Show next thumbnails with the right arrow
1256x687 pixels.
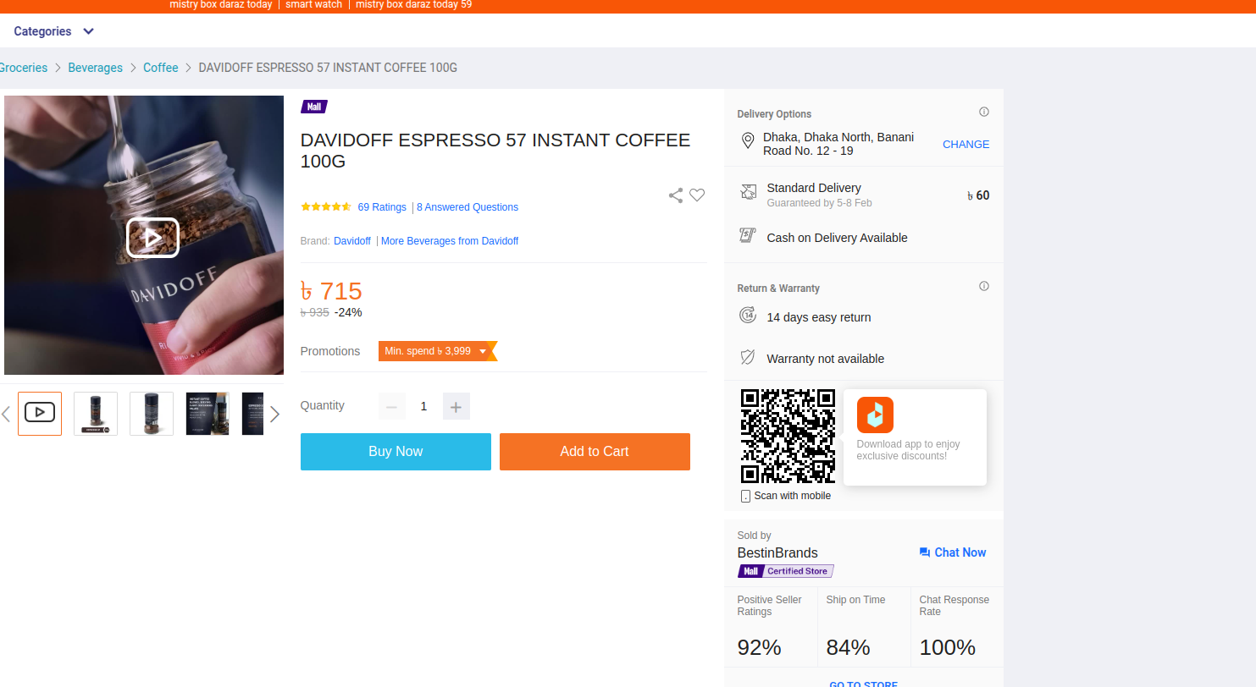tap(274, 414)
